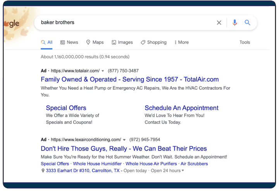Click the Special Offers sitelink heading
The height and width of the screenshot is (191, 279).
point(66,108)
